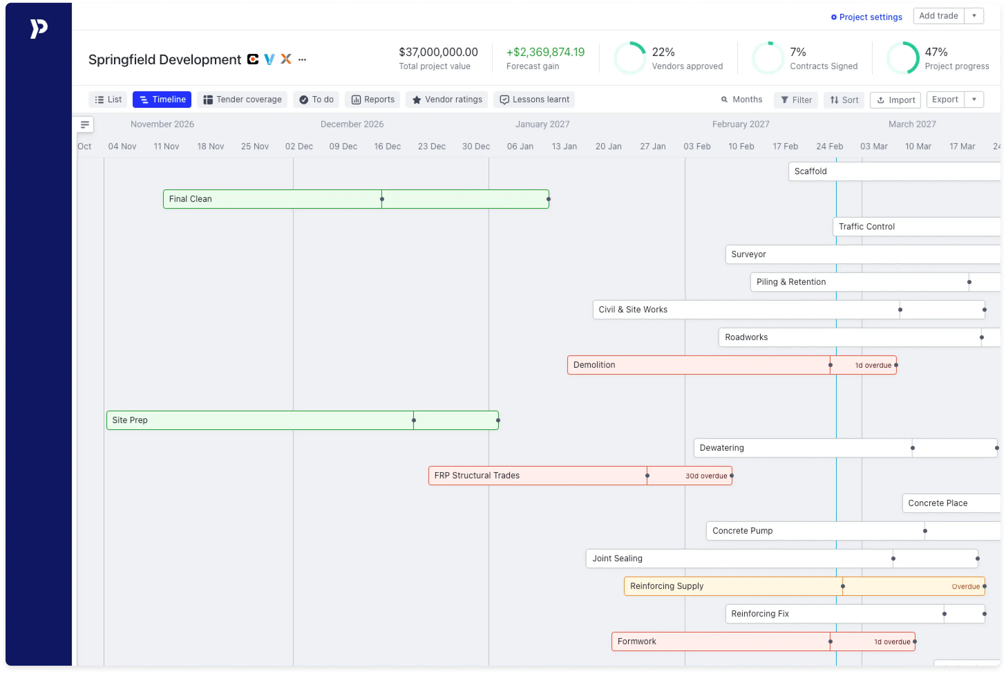This screenshot has height=674, width=1006.
Task: Switch to the List view tab
Action: click(x=108, y=99)
